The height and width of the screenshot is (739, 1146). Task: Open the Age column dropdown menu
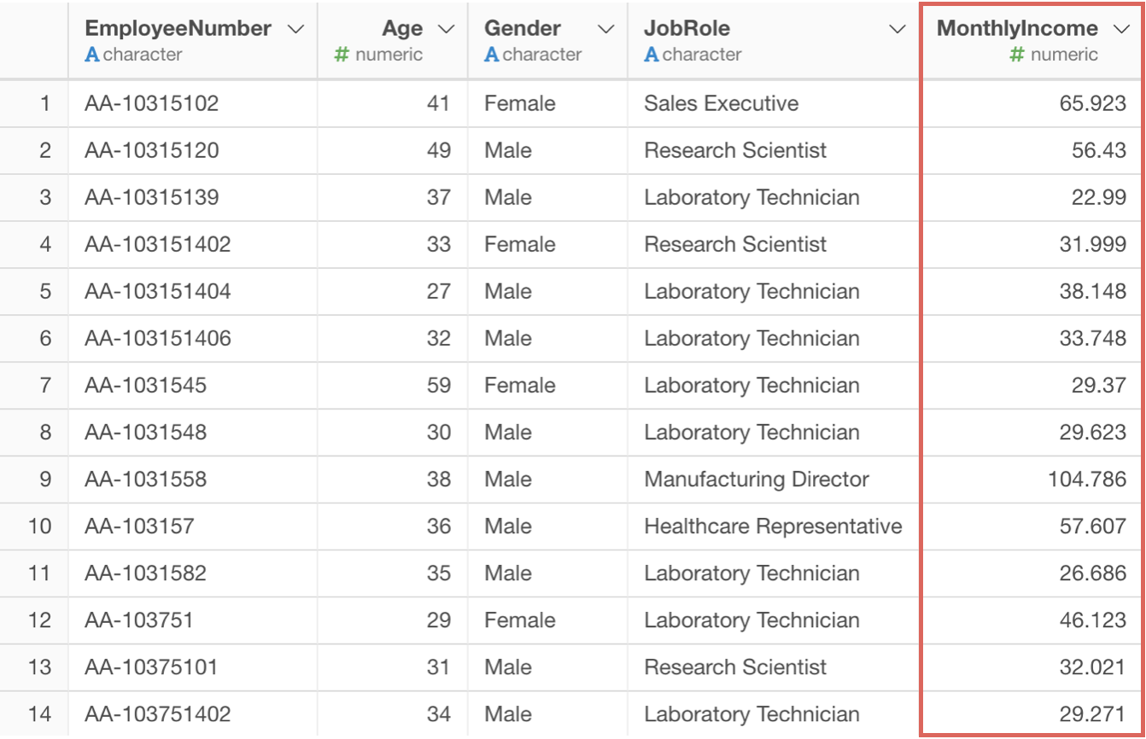click(447, 29)
